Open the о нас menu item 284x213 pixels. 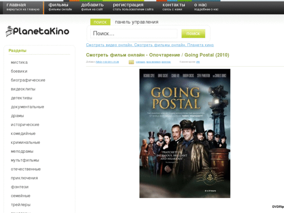206,7
